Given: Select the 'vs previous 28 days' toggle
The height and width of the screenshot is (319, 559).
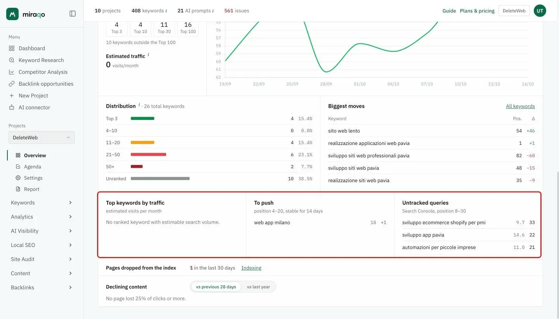Looking at the screenshot, I should pyautogui.click(x=216, y=287).
